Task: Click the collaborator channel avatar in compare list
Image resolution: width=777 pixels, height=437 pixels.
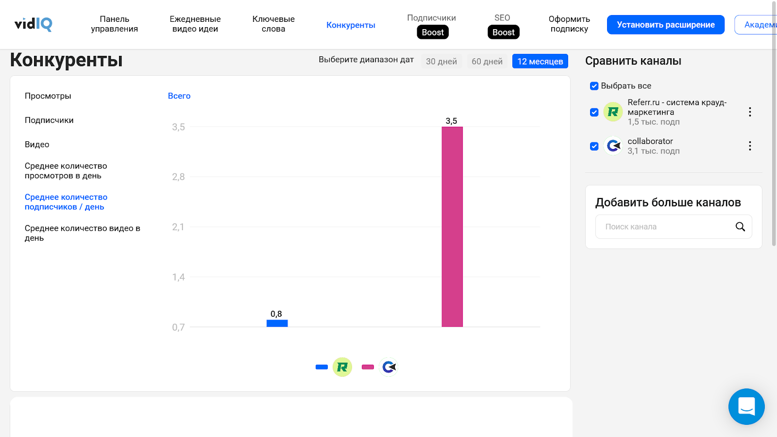Action: [x=613, y=146]
